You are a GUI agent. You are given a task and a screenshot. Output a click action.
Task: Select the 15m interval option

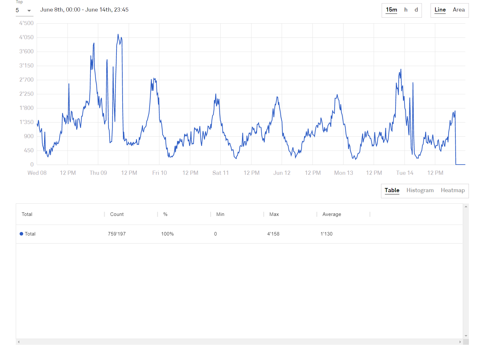tap(391, 10)
